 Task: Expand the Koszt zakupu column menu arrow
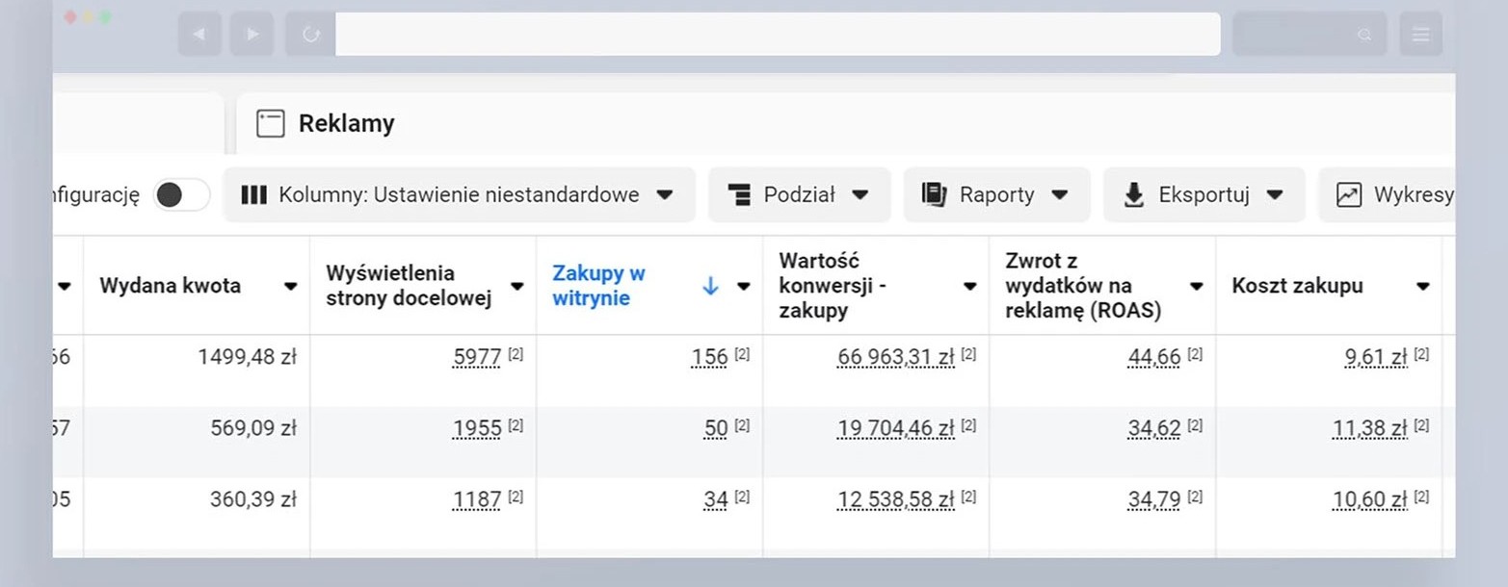(1423, 287)
